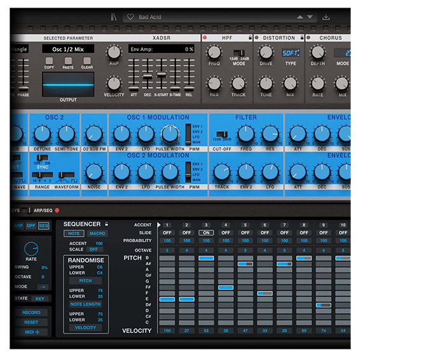Image resolution: width=445 pixels, height=357 pixels.
Task: Click the Env Amp value display
Action: coord(161,49)
